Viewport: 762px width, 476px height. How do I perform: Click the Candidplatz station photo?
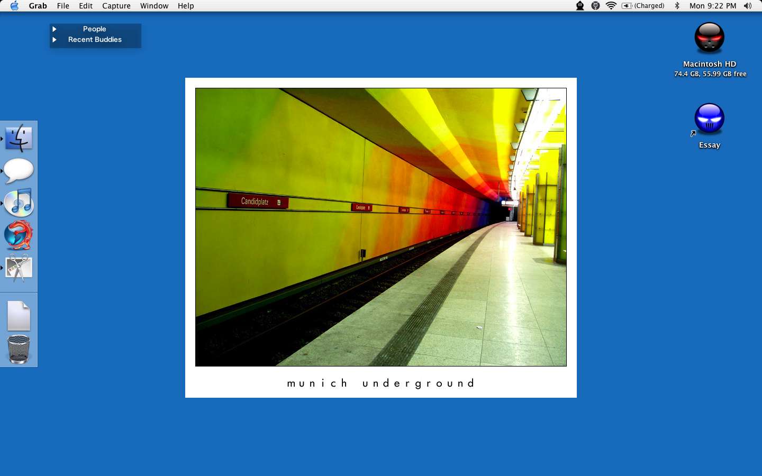tap(381, 227)
